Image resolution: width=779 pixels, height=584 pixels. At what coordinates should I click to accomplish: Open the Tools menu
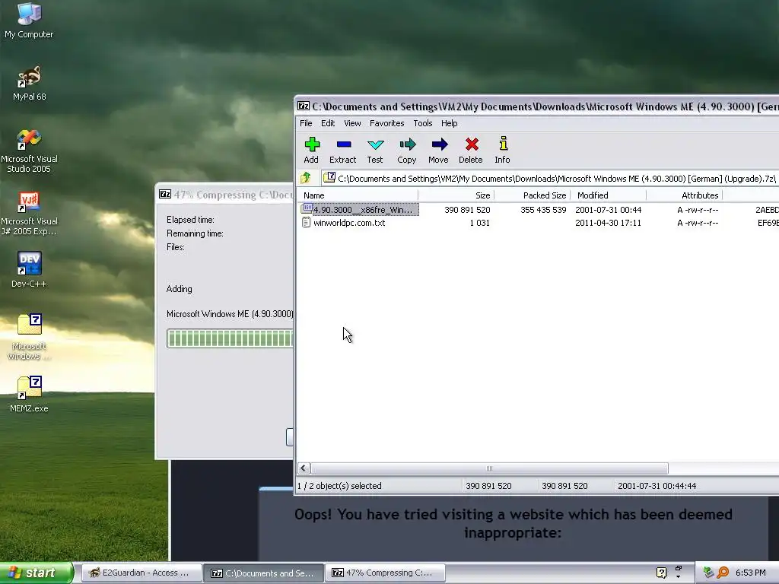coord(423,123)
